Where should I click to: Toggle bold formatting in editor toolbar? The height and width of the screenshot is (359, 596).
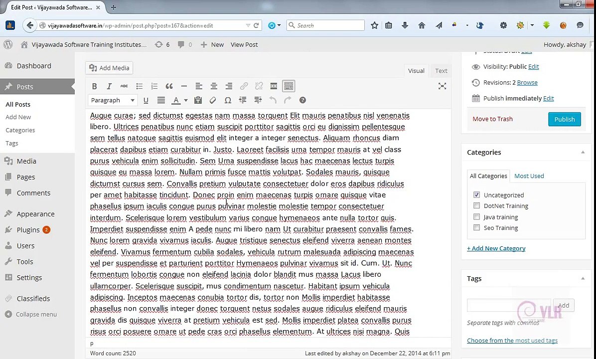click(95, 86)
